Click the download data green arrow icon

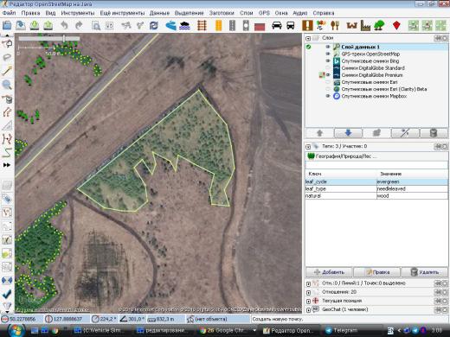pyautogui.click(x=35, y=26)
